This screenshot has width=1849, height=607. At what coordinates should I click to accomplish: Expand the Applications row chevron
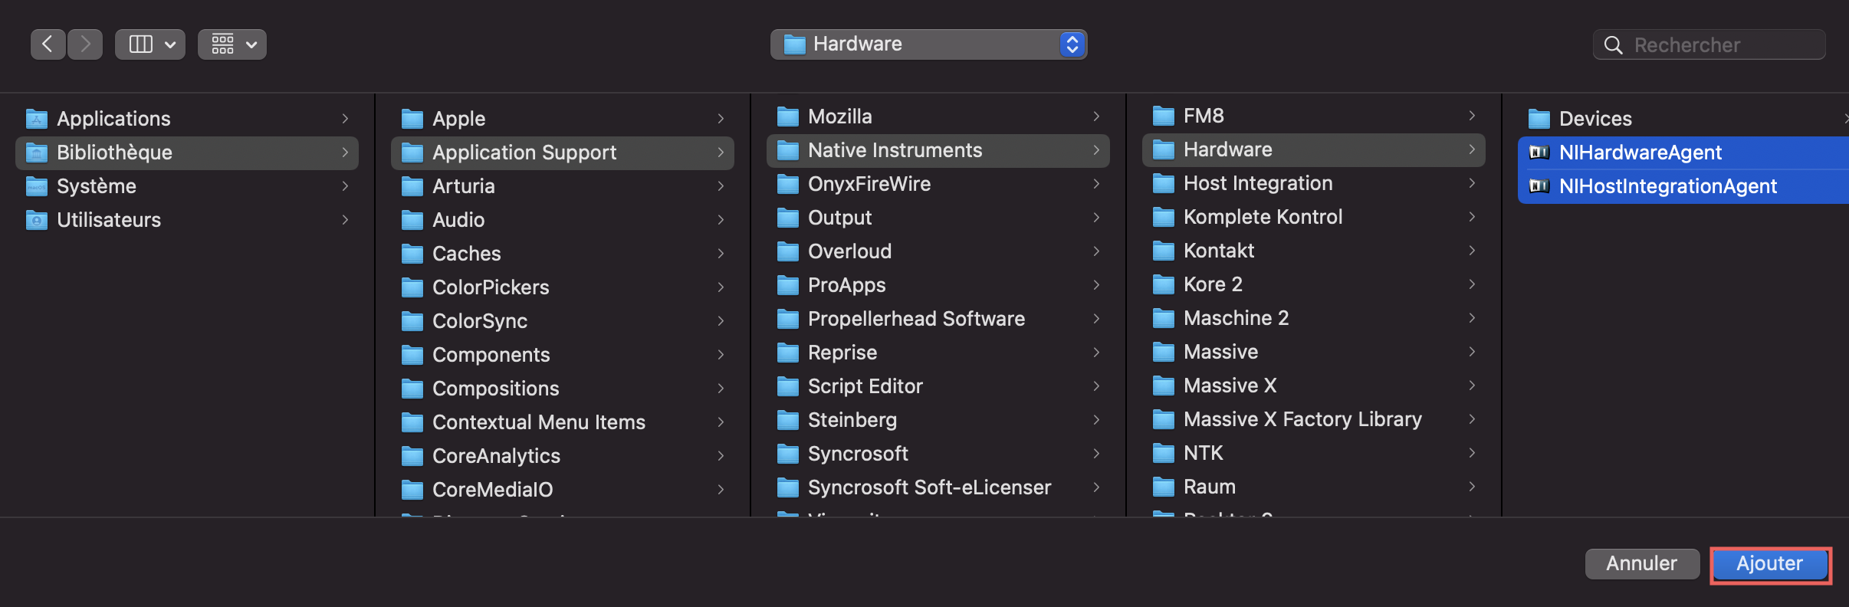pyautogui.click(x=345, y=119)
